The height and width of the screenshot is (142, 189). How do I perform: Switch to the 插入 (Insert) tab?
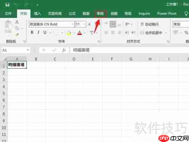coord(37,14)
